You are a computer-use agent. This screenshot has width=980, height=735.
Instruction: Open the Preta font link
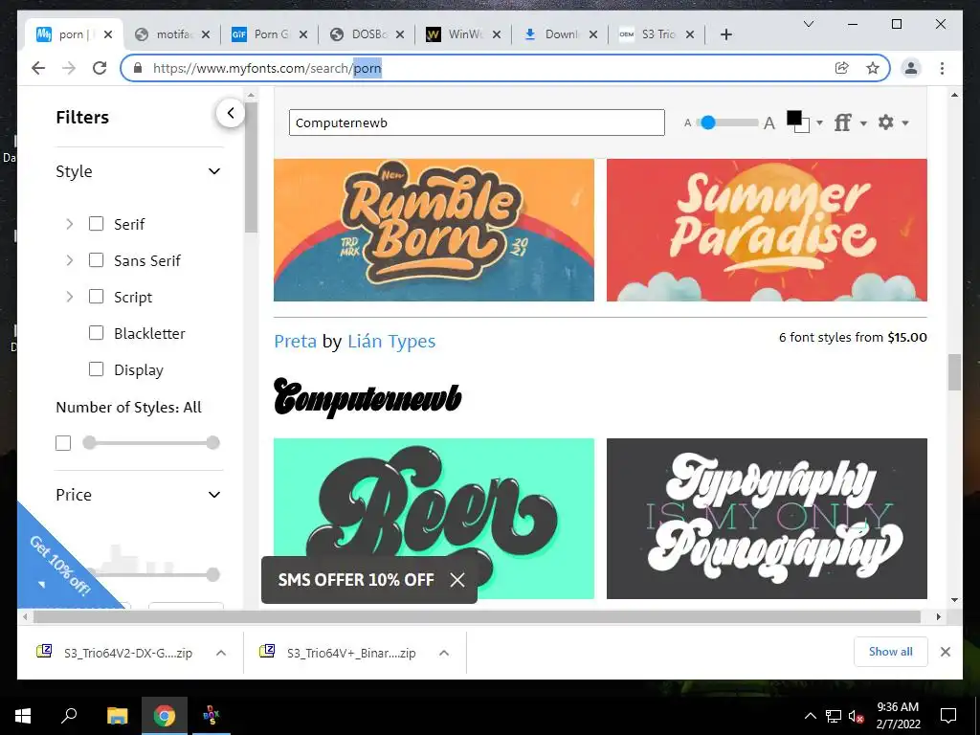coord(295,342)
